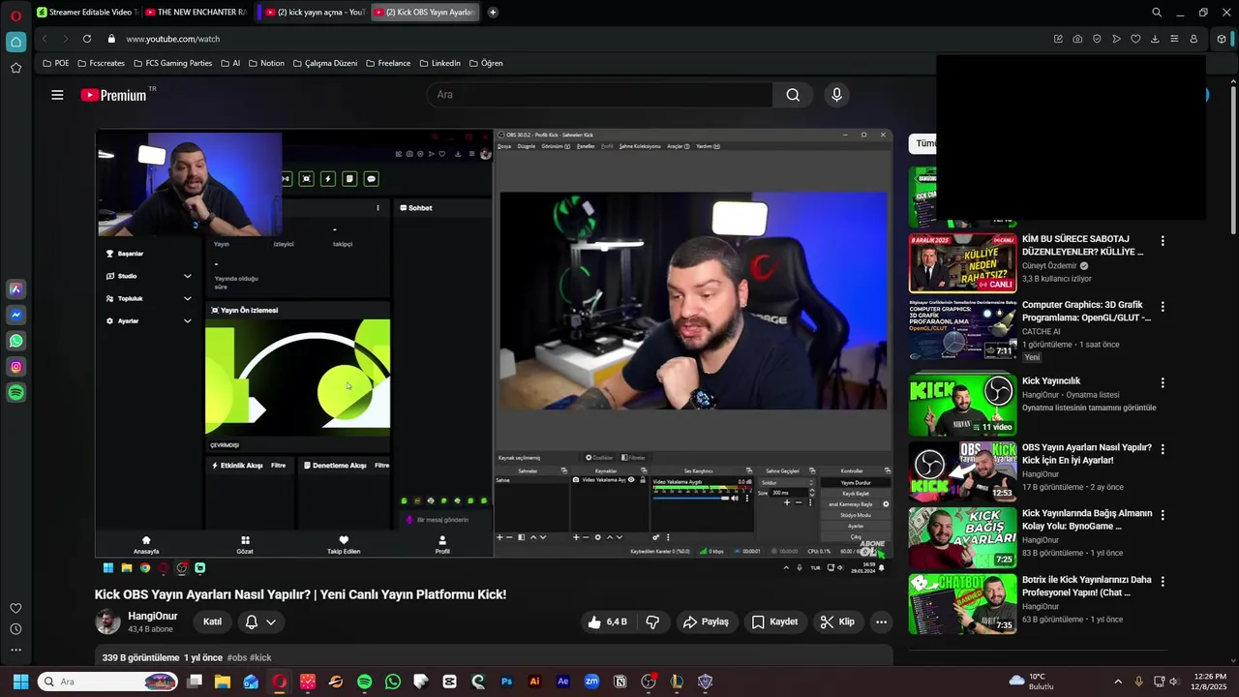Open Spotify from the Windows taskbar

click(x=364, y=682)
